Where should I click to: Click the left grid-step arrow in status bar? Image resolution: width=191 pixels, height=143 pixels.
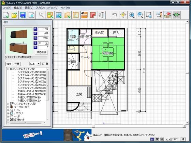[167, 139]
